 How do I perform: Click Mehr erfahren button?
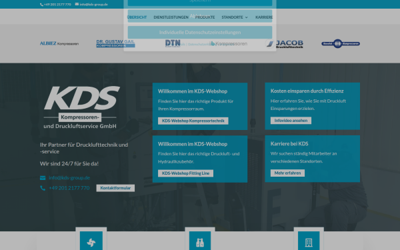287,173
